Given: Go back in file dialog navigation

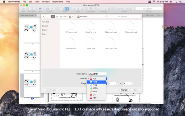Looking at the screenshot, I should [44, 17].
